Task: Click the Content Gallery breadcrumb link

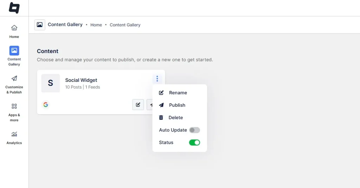Action: (125, 25)
